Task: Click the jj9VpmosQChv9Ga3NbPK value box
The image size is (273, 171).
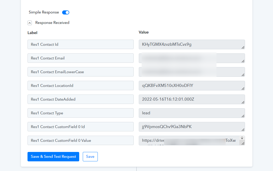Action: [x=192, y=127]
